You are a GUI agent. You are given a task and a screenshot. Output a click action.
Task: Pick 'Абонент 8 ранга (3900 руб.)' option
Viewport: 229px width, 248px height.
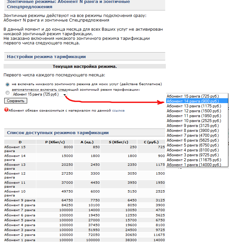(x=197, y=131)
